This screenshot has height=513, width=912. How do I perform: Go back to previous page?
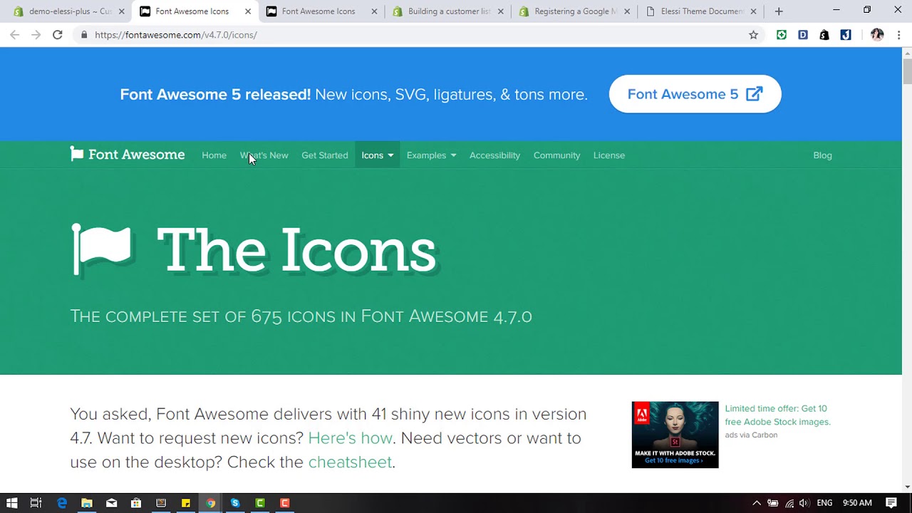pos(15,35)
